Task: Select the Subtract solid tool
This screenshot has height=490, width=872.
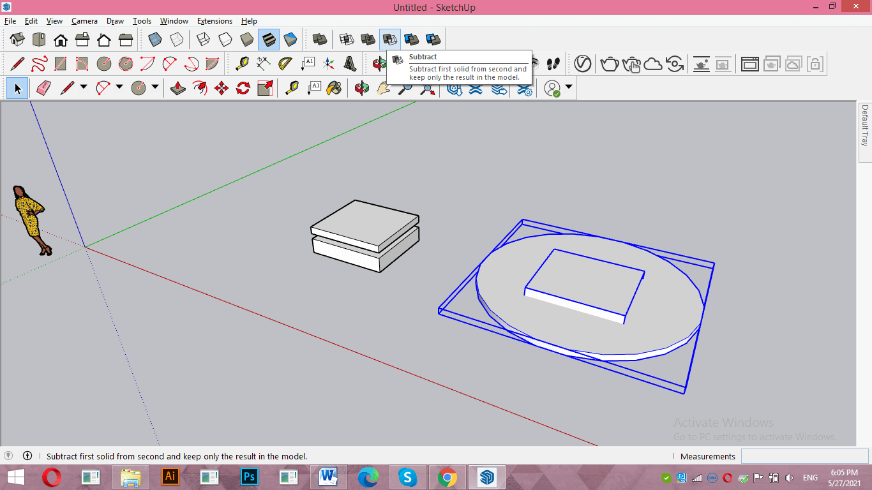Action: click(389, 40)
